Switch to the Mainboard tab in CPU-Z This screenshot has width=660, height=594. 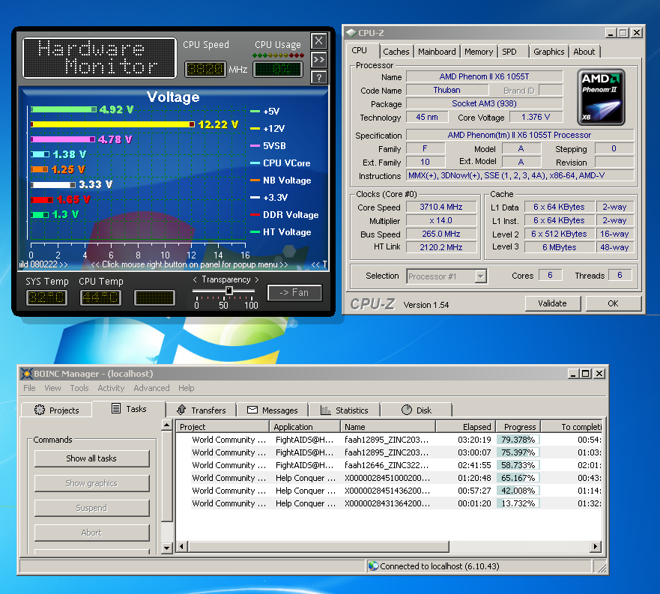pyautogui.click(x=437, y=52)
